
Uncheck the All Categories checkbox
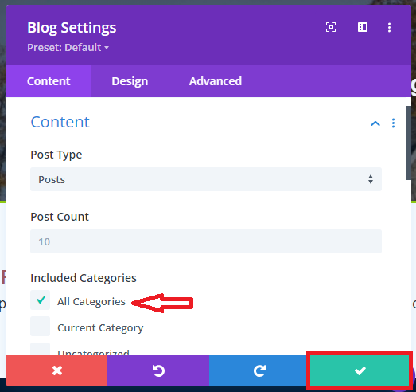coord(40,300)
